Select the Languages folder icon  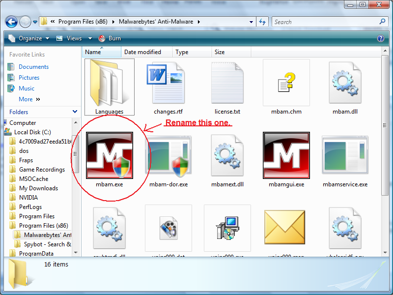pos(109,84)
